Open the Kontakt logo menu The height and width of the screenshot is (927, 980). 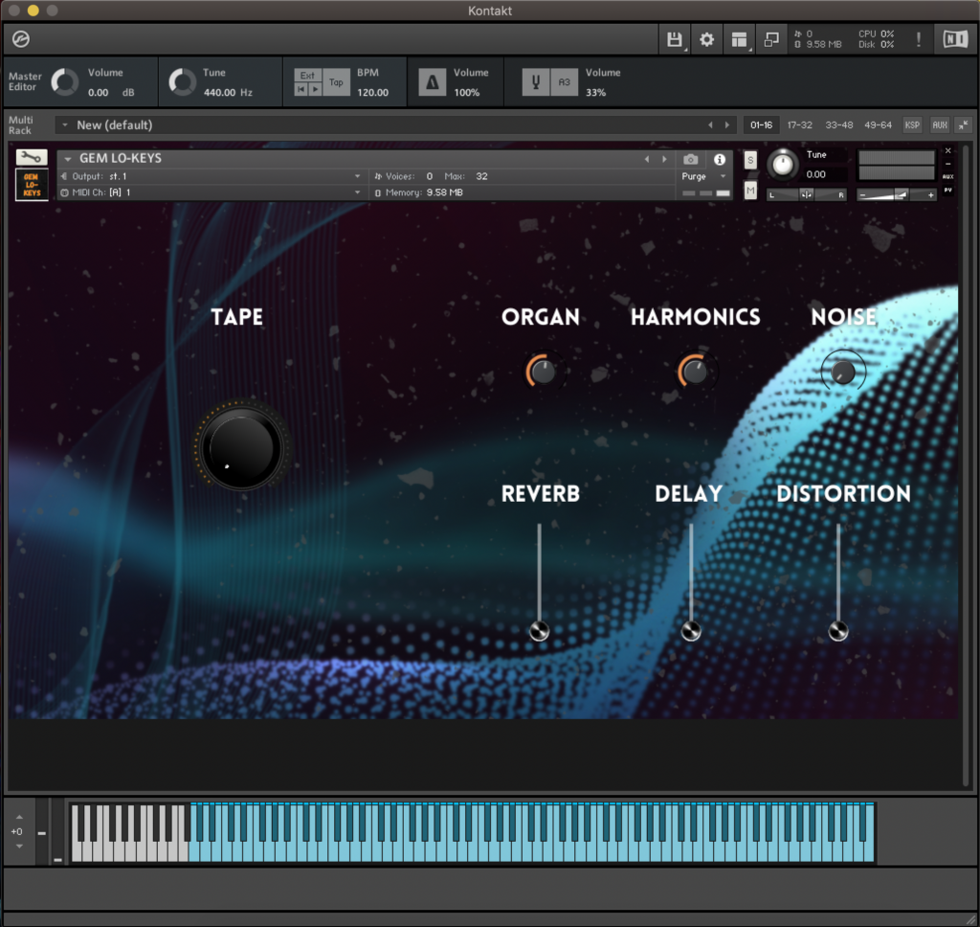click(21, 38)
